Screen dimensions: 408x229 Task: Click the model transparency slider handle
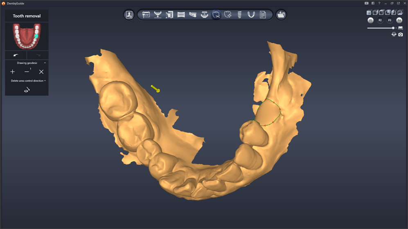click(x=393, y=28)
